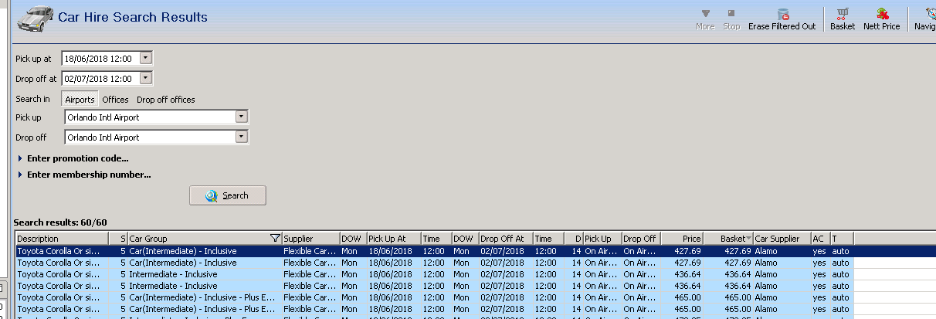Click the Search button
Screen dimensions: 936x319
click(x=228, y=195)
